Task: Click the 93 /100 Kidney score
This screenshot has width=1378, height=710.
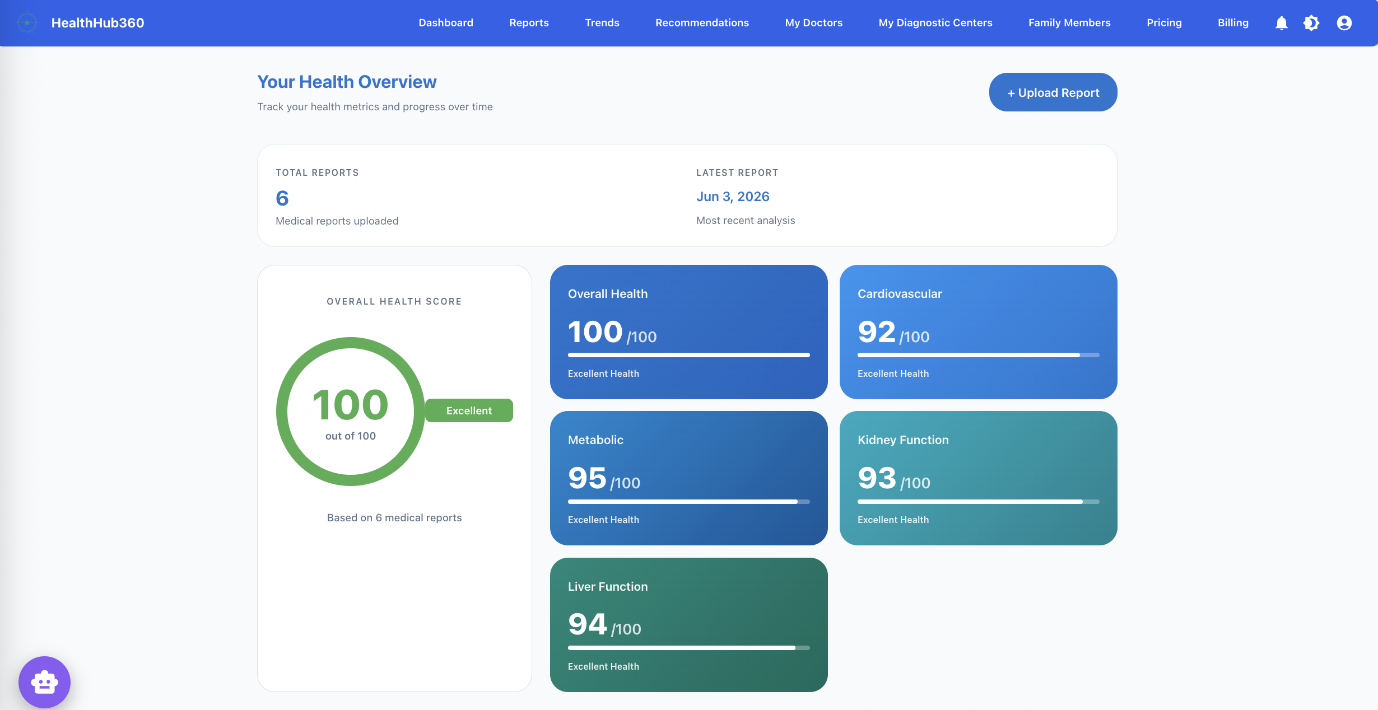Action: pyautogui.click(x=894, y=478)
